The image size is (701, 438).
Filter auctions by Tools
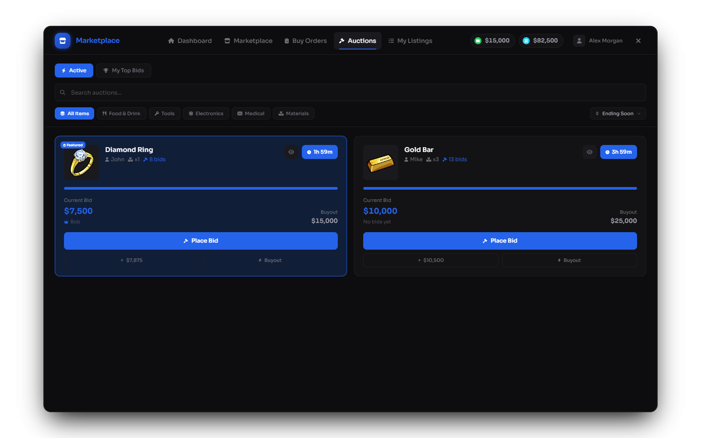click(165, 113)
